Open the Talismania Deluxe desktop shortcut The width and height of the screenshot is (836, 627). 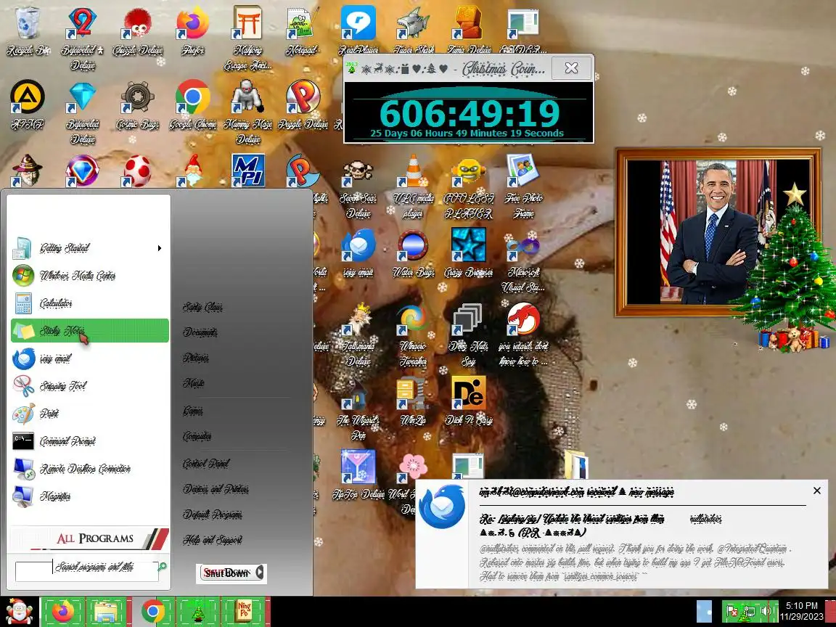[x=358, y=334]
